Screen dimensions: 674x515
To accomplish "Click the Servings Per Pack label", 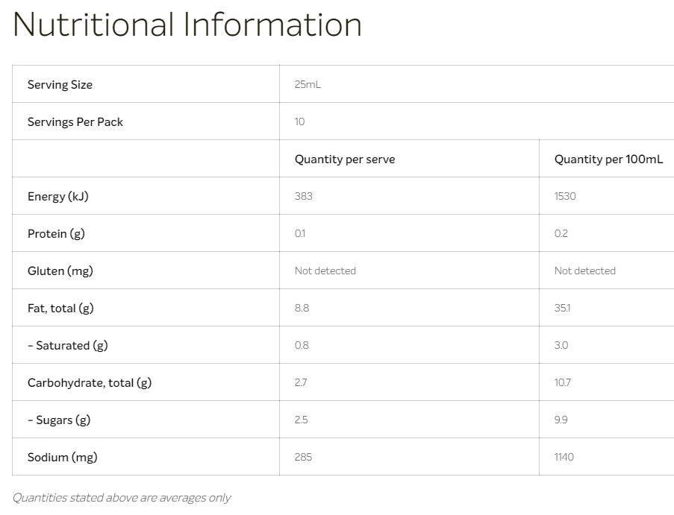I will [x=75, y=121].
